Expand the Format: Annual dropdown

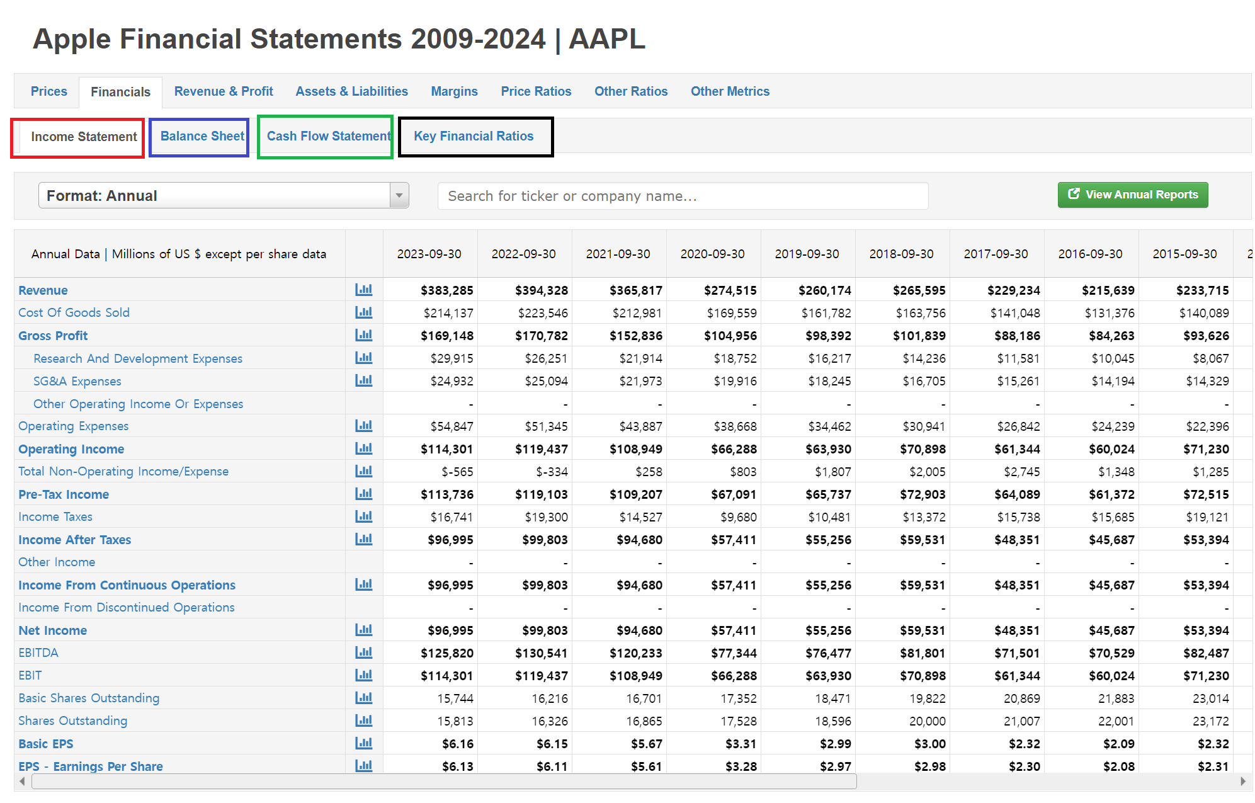(214, 195)
